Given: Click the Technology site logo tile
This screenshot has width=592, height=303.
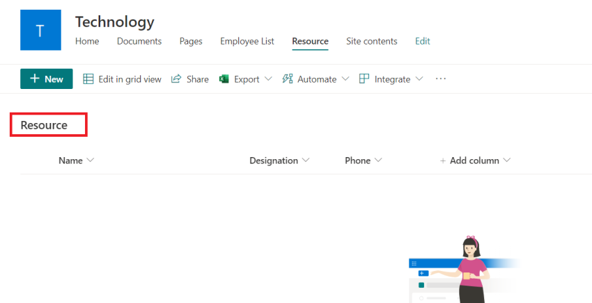Looking at the screenshot, I should click(x=40, y=30).
